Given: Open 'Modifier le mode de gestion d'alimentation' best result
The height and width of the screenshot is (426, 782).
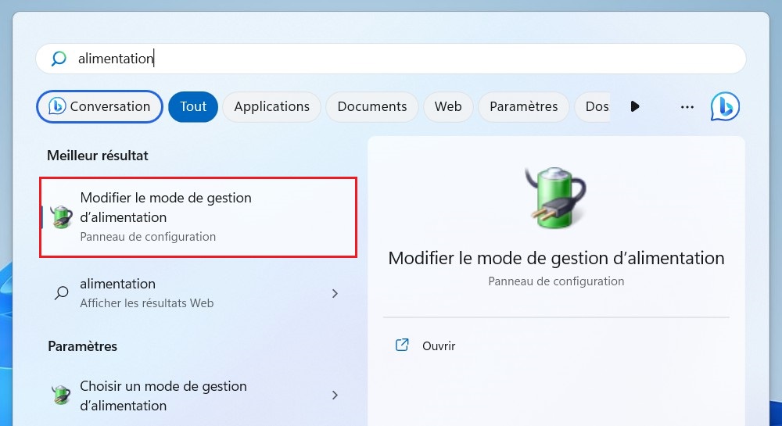Looking at the screenshot, I should click(199, 217).
